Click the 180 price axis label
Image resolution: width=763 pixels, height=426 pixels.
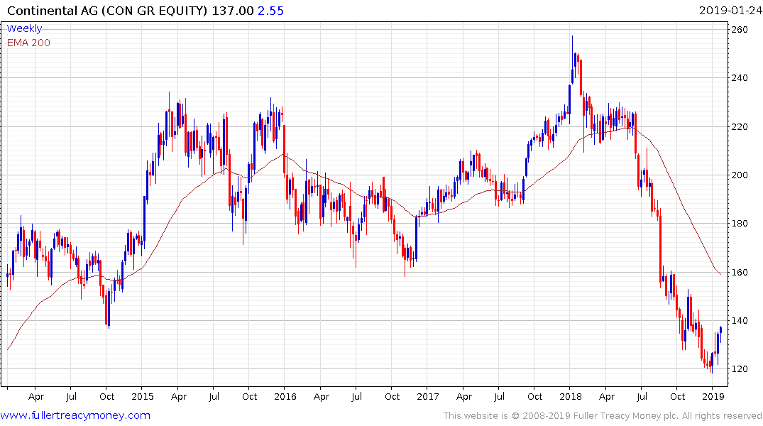tap(740, 224)
